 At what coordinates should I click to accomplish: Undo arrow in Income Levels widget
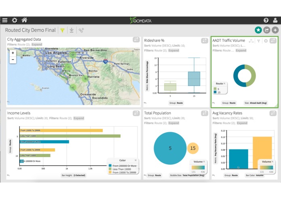pyautogui.click(x=8, y=175)
